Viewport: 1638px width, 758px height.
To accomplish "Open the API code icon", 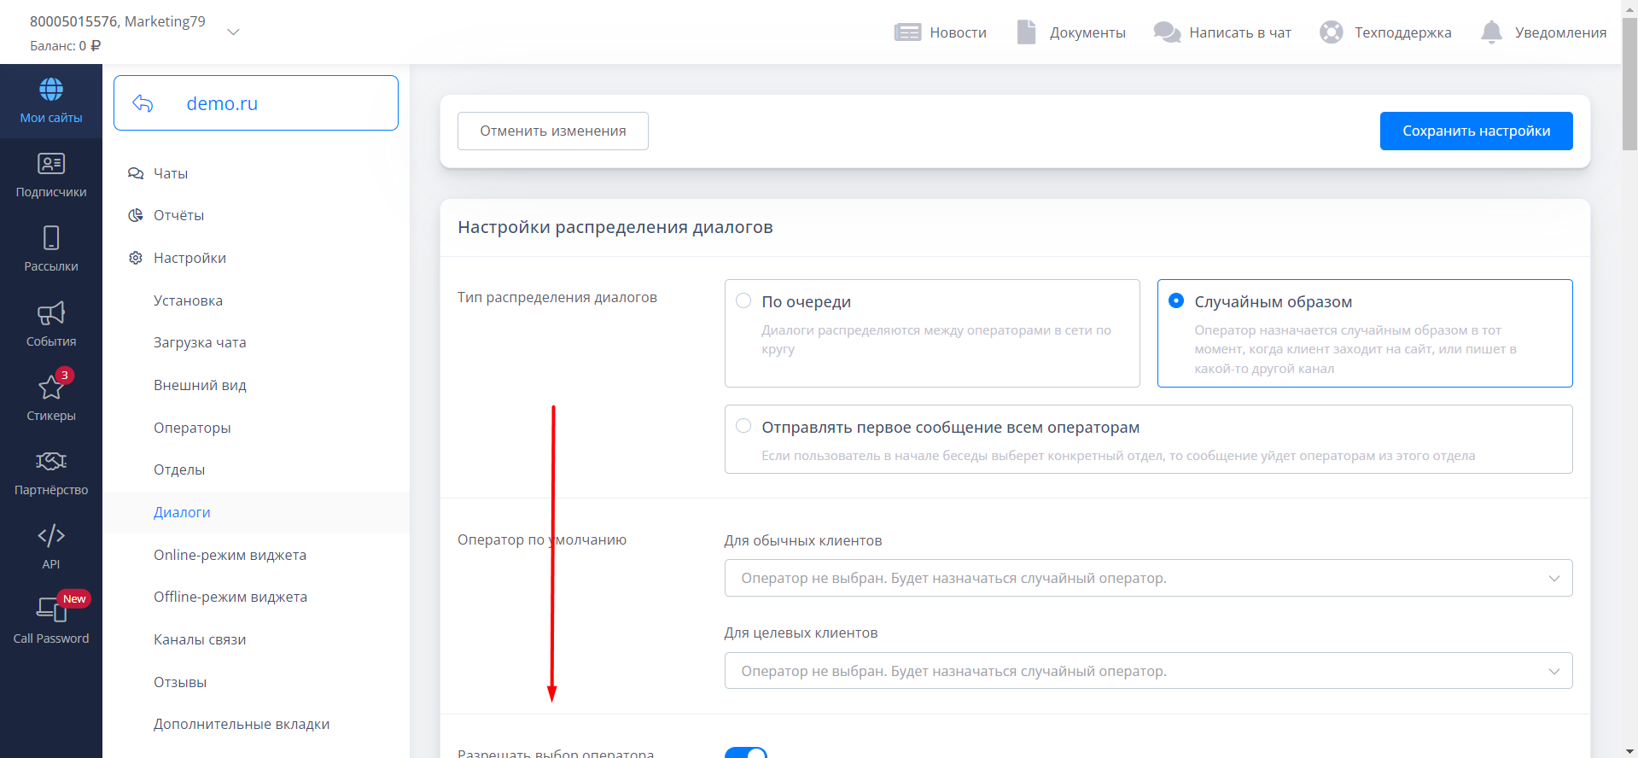I will (x=51, y=536).
